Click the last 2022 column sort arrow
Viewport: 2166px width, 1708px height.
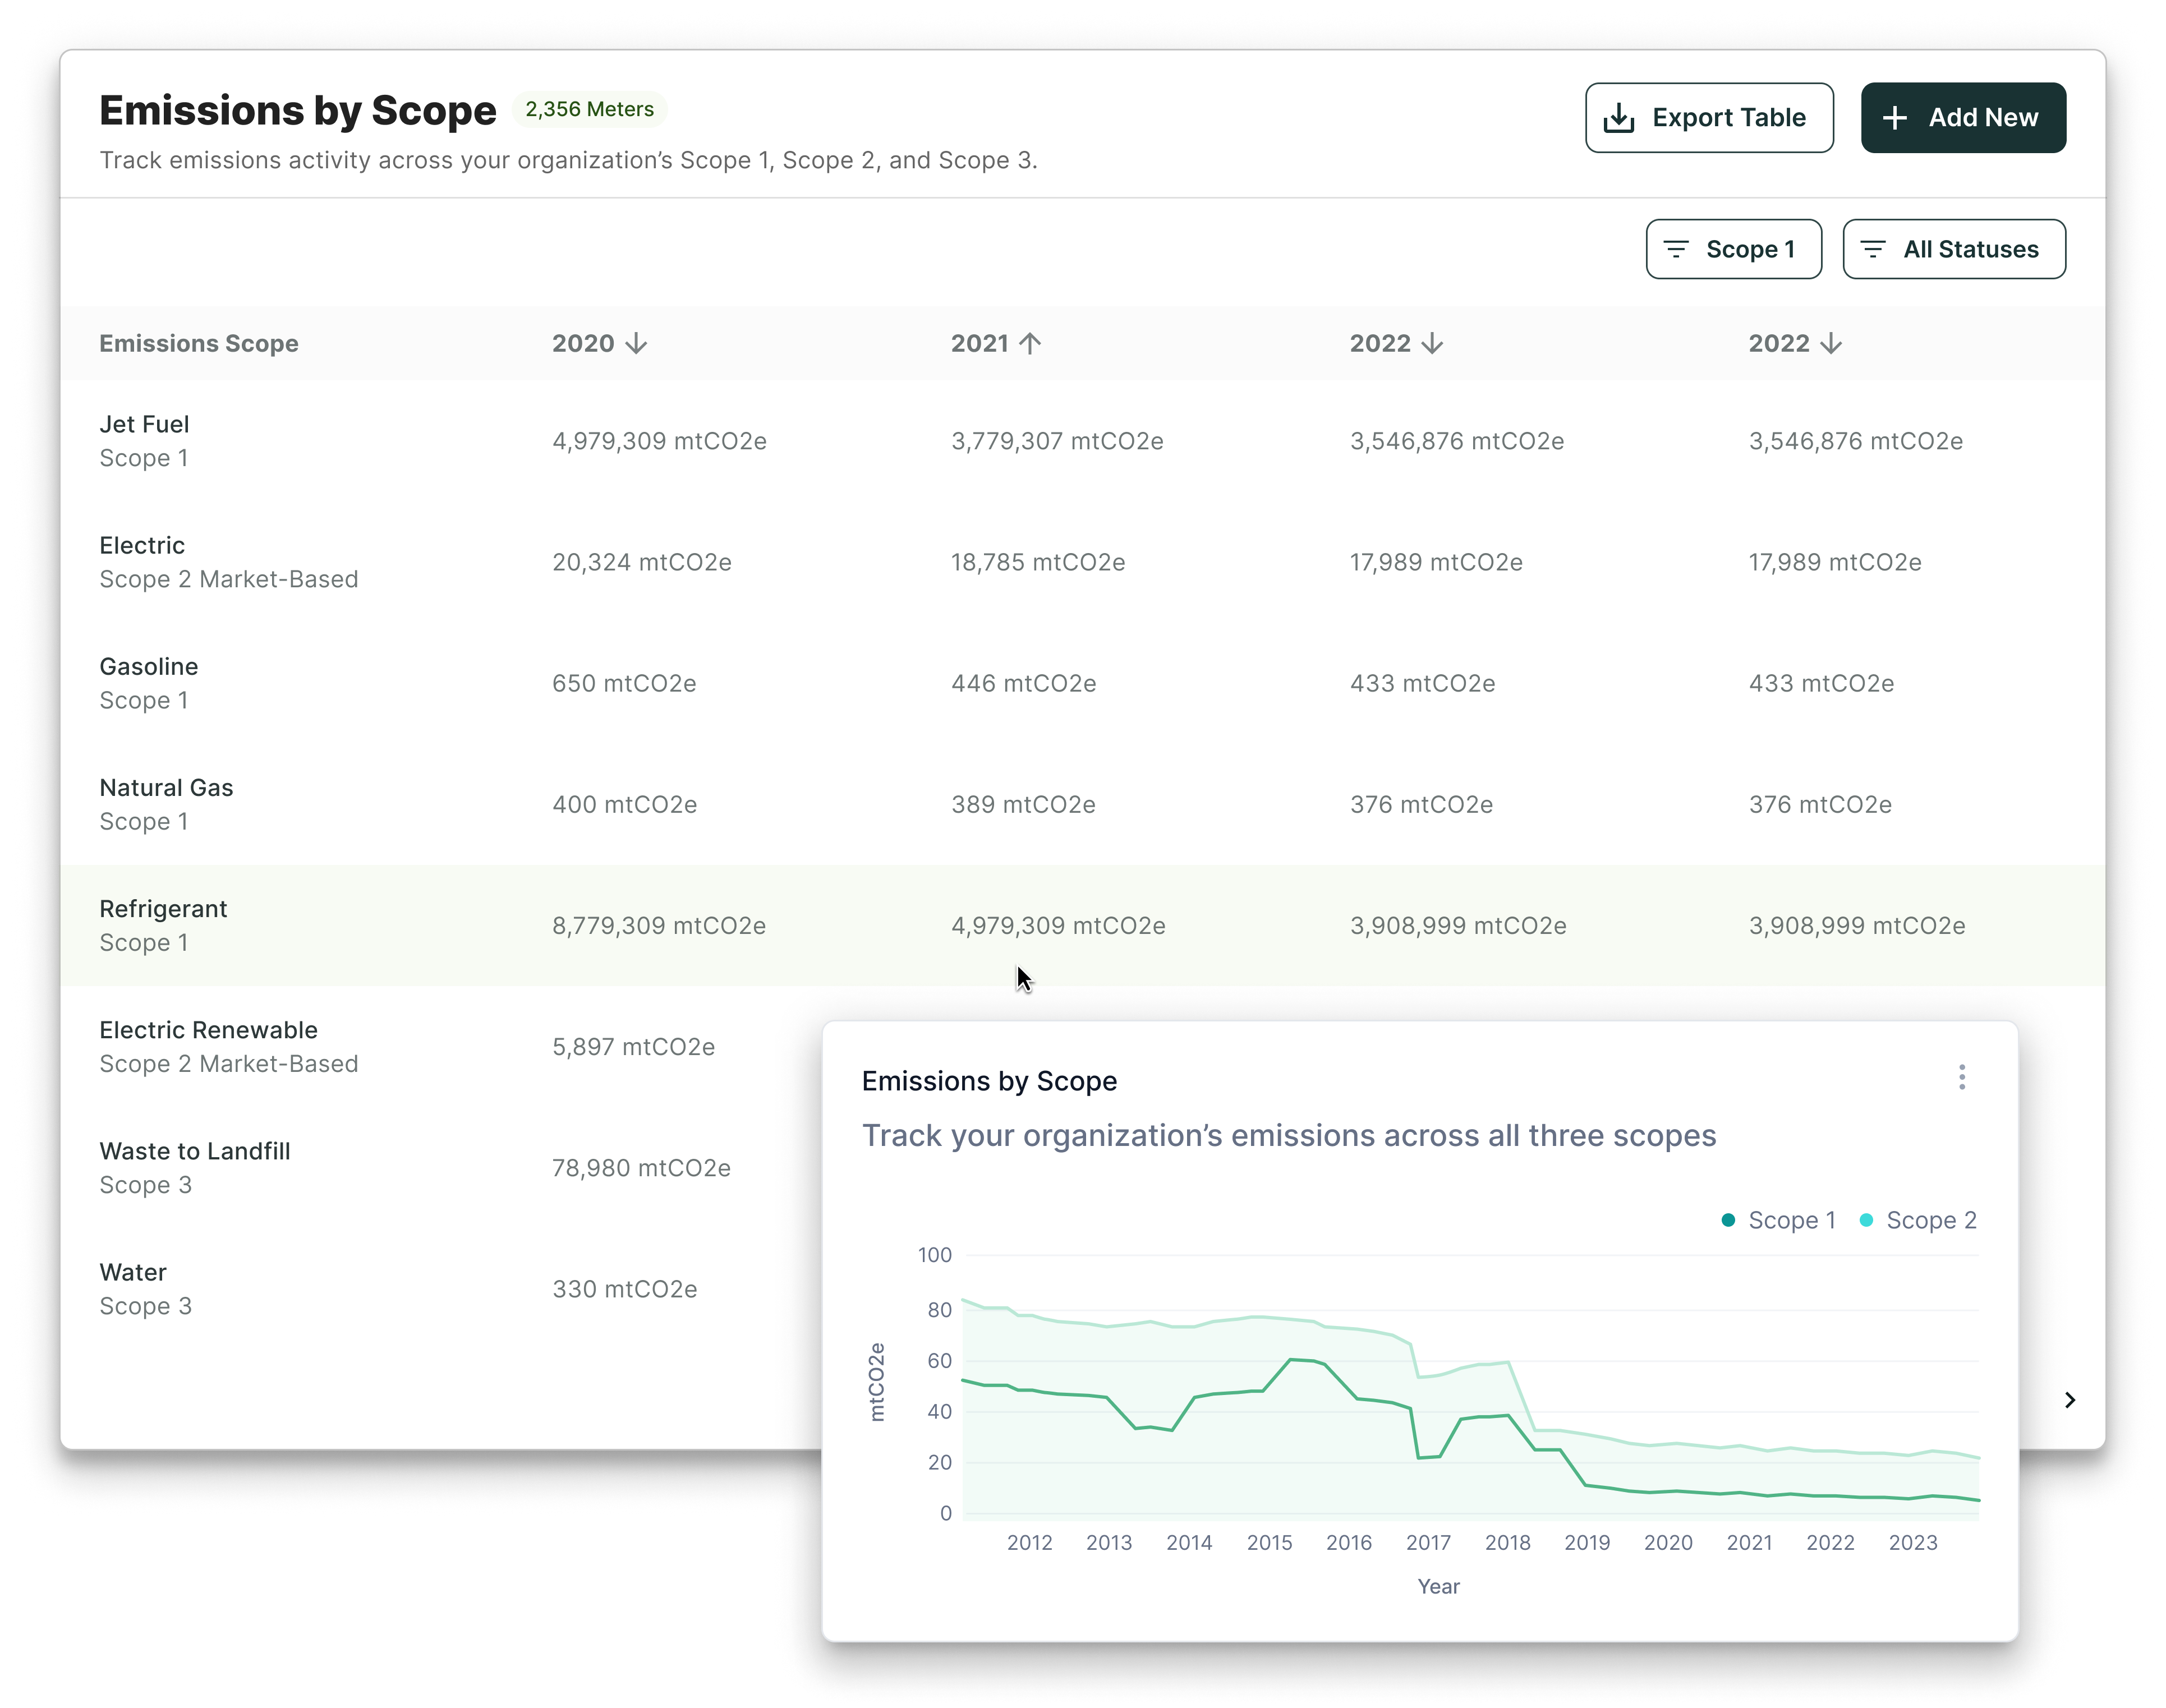[1831, 343]
